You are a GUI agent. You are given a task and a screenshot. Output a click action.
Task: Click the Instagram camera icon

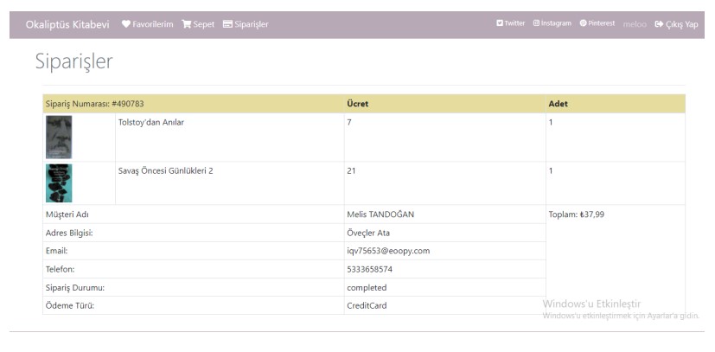pyautogui.click(x=536, y=23)
